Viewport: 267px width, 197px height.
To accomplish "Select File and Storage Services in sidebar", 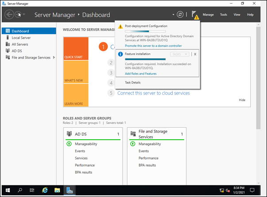I will pos(29,58).
